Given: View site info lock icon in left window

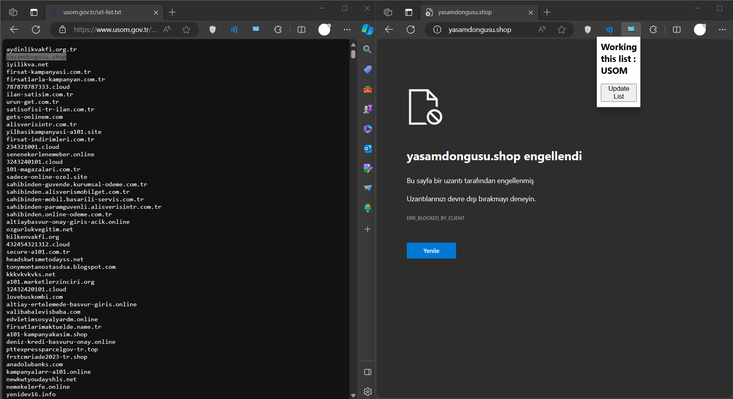Looking at the screenshot, I should click(62, 30).
